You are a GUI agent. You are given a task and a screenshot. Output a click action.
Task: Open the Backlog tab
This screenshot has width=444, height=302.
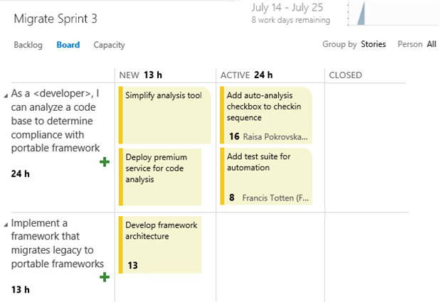pyautogui.click(x=28, y=45)
